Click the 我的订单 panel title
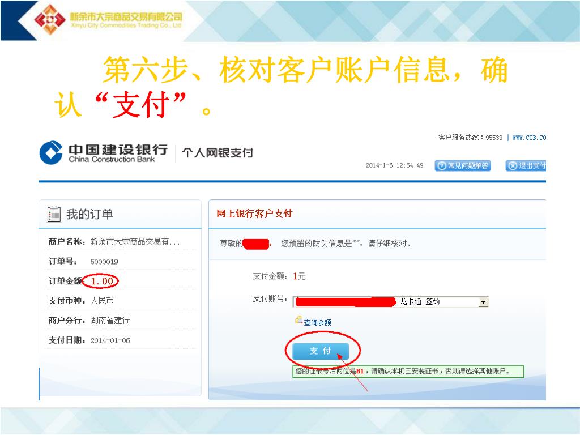 pyautogui.click(x=89, y=214)
